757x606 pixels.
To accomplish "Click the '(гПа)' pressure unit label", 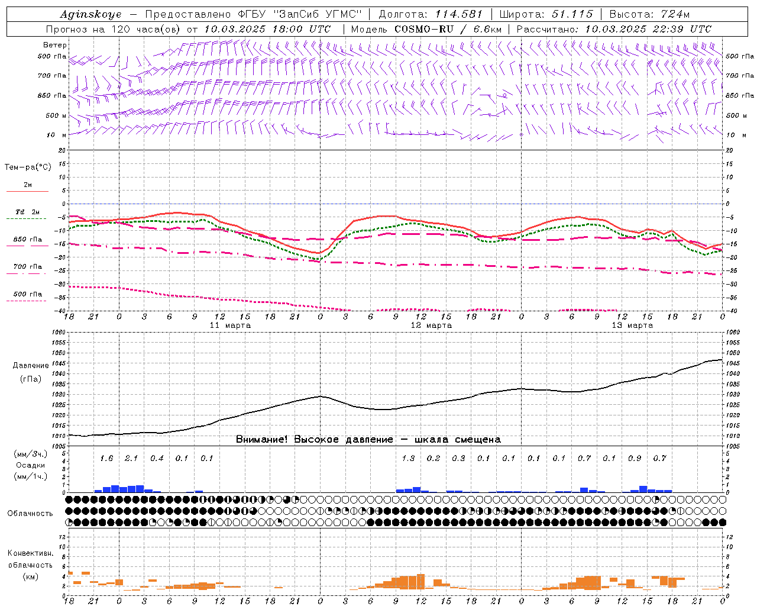I will pos(31,379).
